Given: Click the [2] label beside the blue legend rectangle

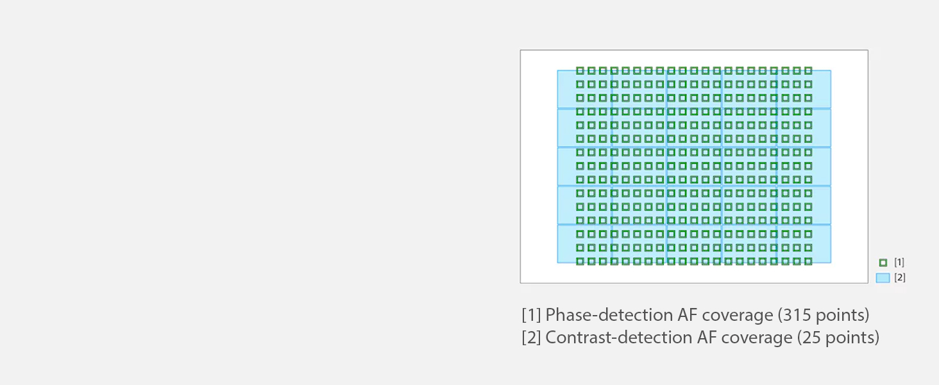Looking at the screenshot, I should [900, 278].
